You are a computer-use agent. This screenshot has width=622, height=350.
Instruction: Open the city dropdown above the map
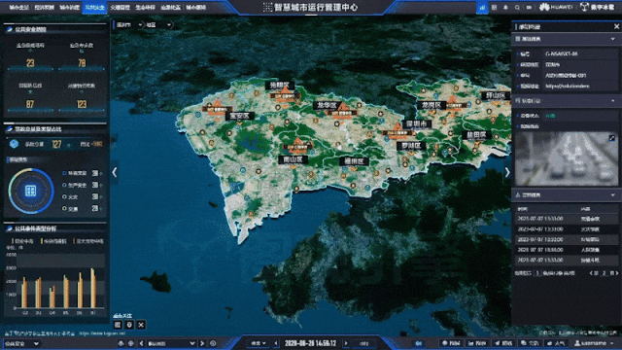129,25
